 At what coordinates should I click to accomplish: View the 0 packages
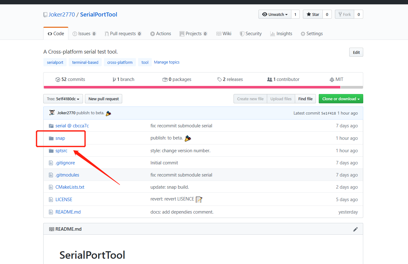pos(177,79)
